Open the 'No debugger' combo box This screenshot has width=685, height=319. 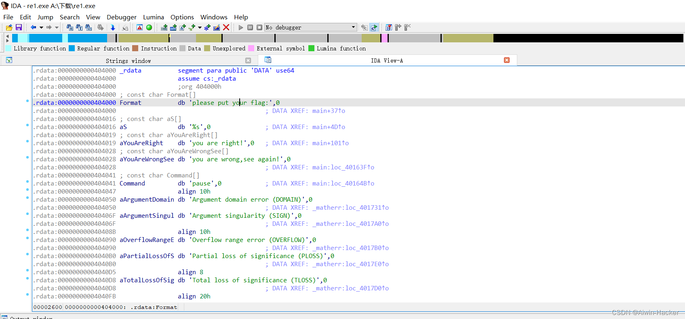311,27
